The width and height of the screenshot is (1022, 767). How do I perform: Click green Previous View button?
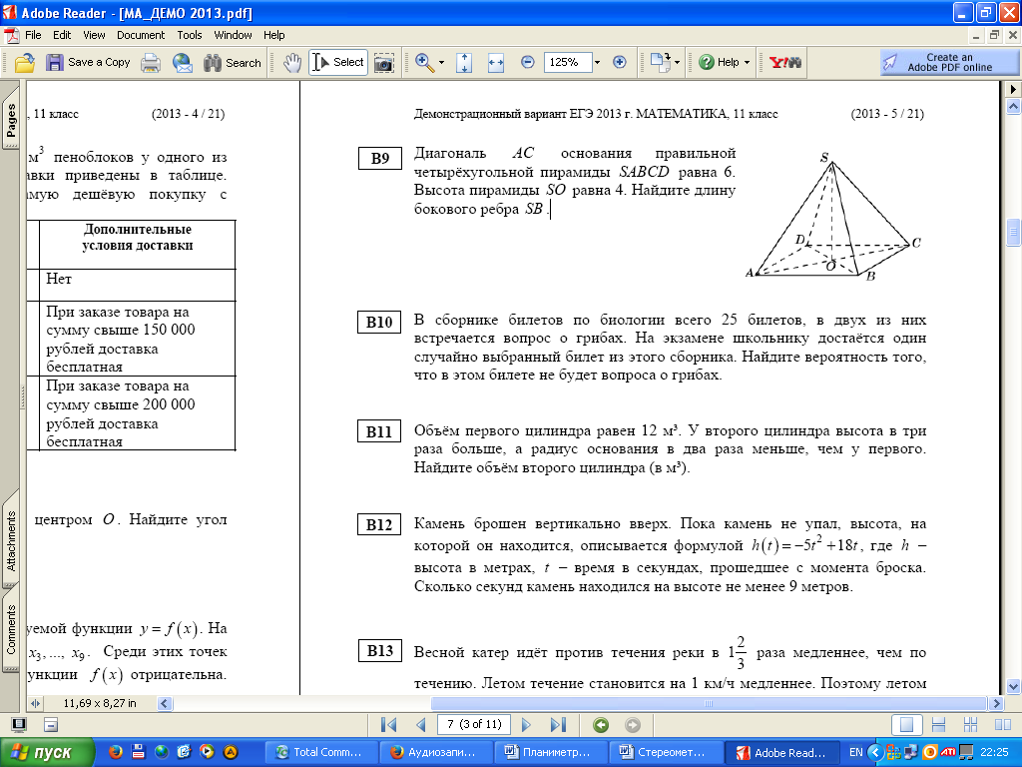(600, 725)
